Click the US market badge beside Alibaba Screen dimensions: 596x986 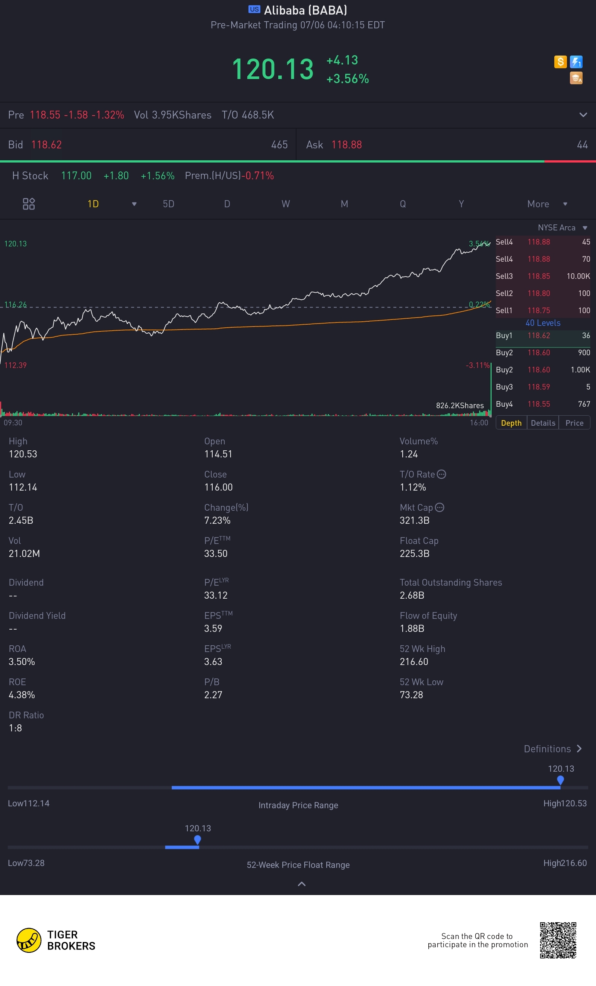pos(254,9)
